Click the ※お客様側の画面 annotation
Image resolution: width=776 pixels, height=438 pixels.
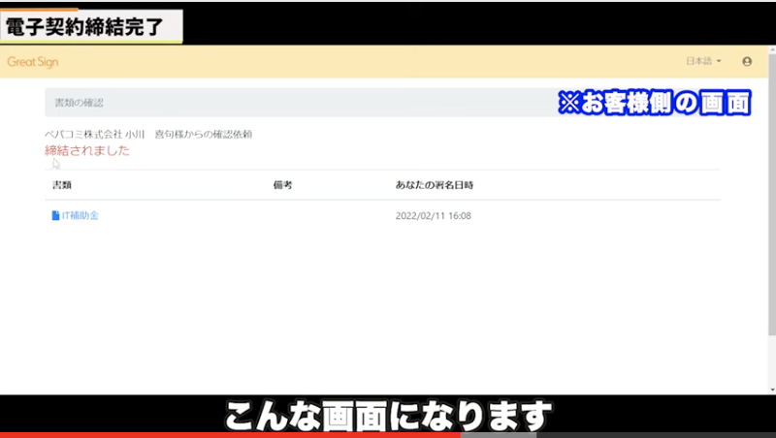pyautogui.click(x=656, y=103)
